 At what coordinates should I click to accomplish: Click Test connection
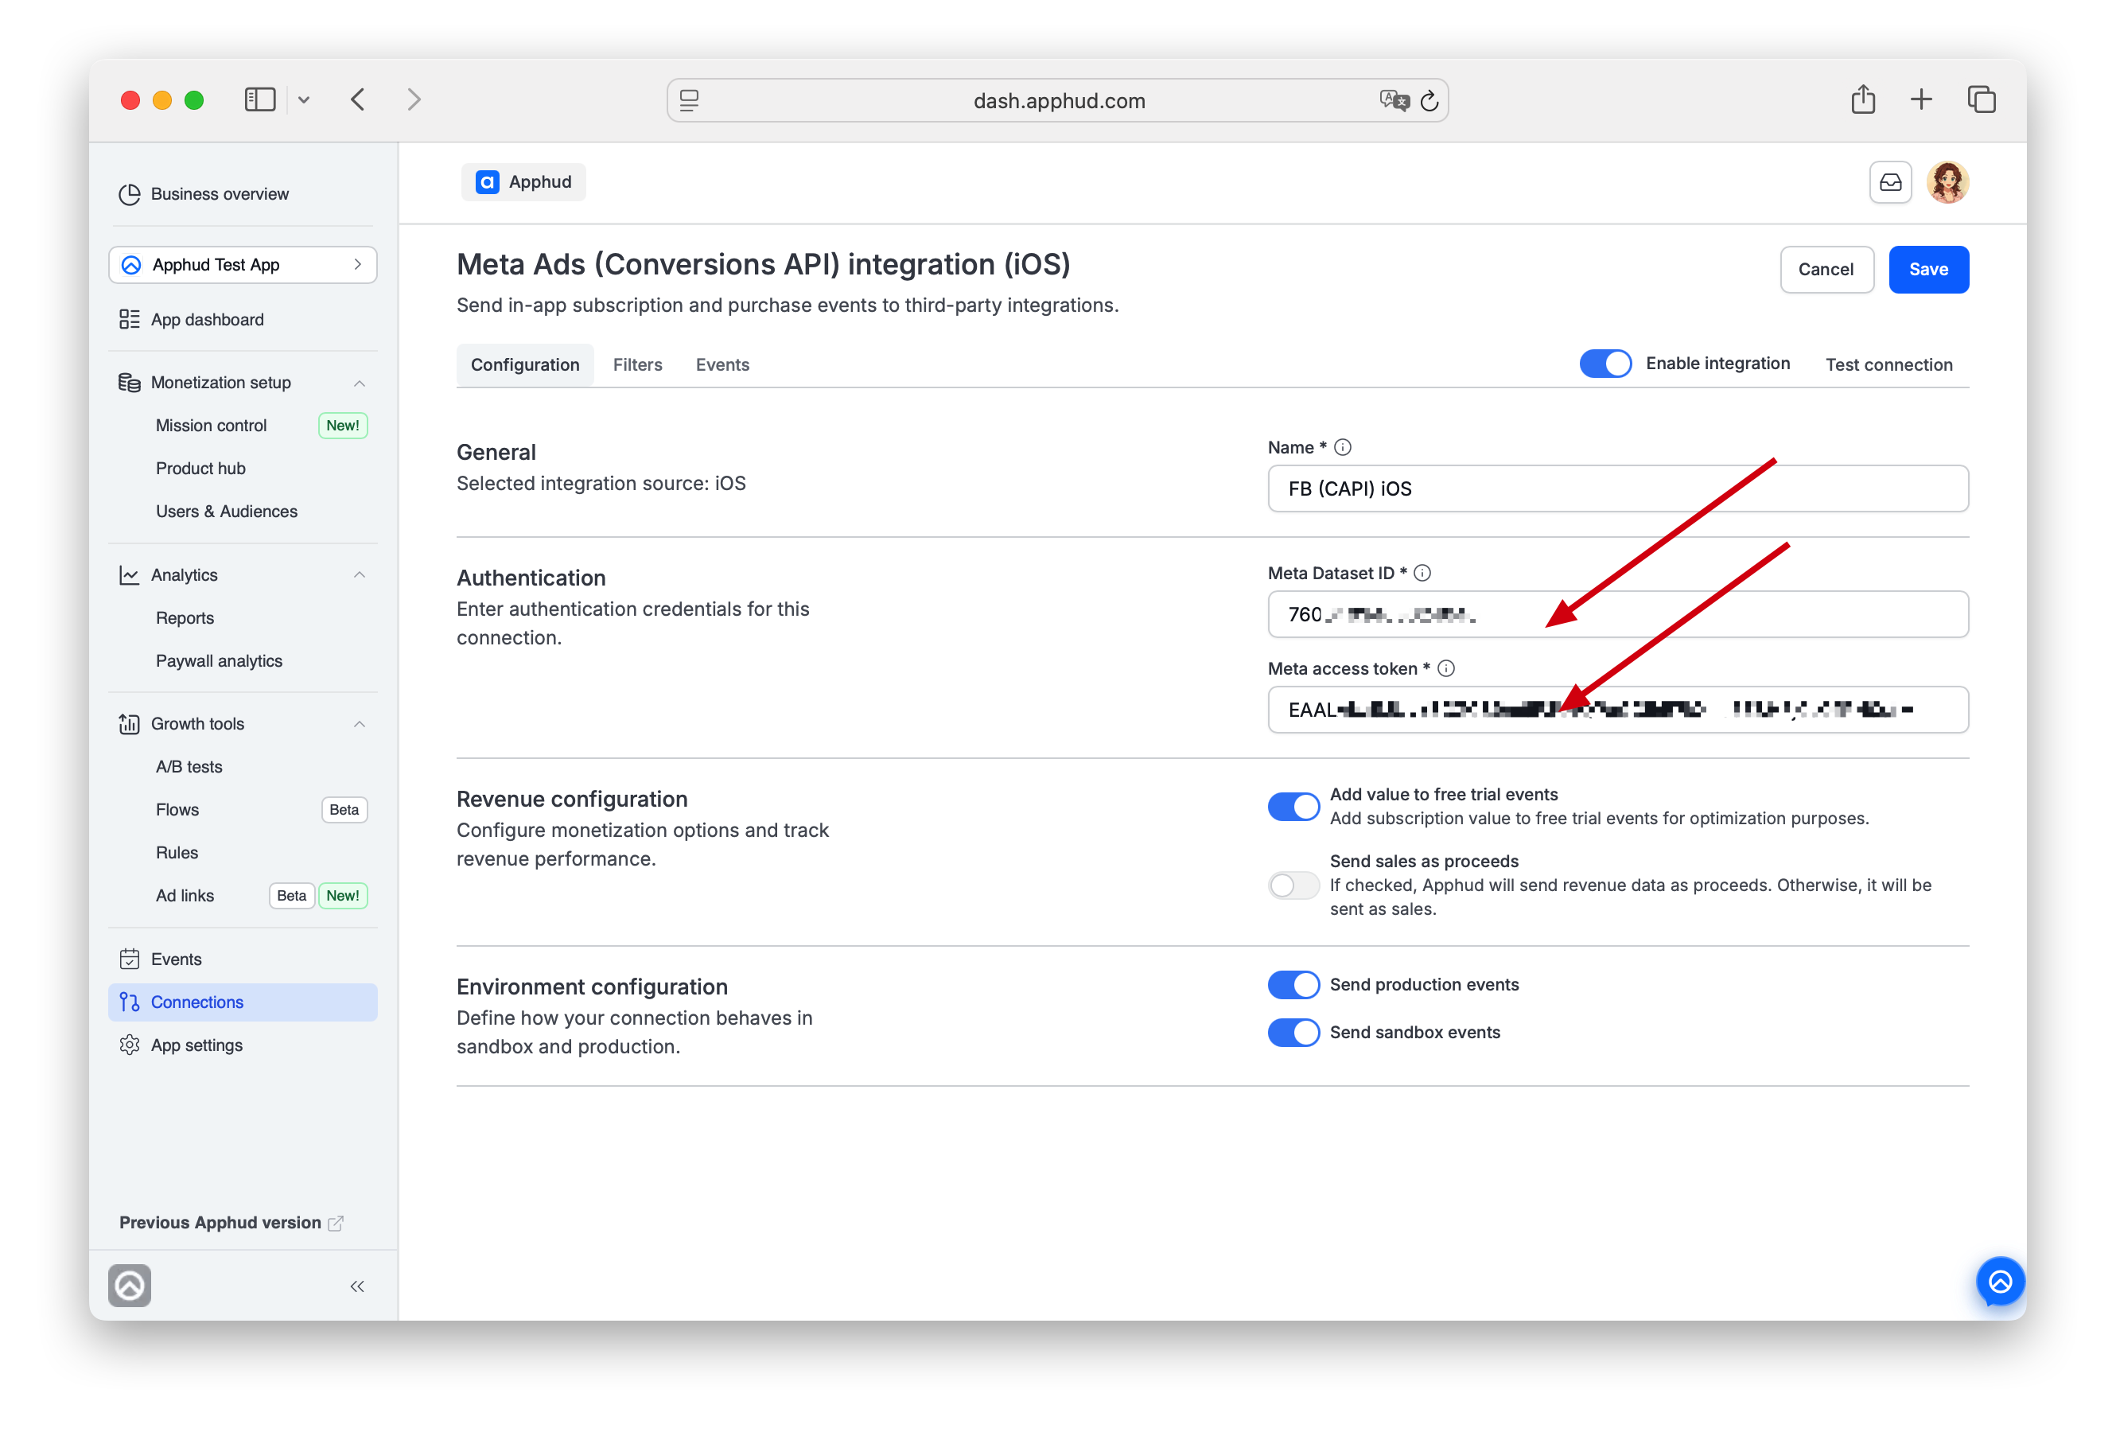click(1888, 364)
